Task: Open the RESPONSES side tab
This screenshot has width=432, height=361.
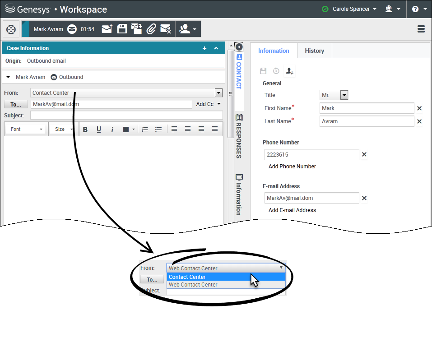Action: tap(239, 136)
